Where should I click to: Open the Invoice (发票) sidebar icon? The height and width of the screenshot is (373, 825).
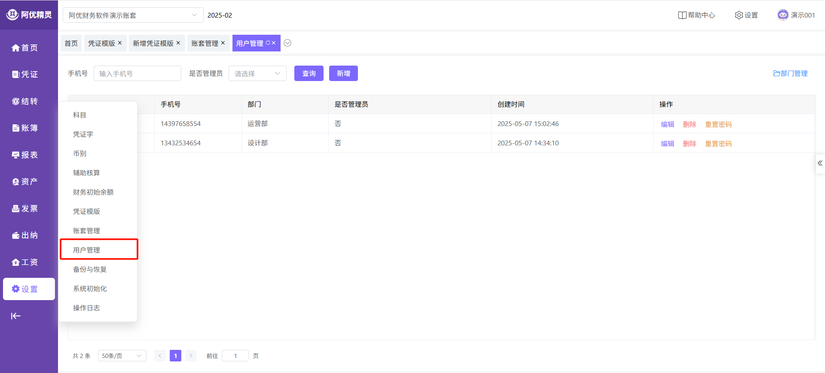point(15,209)
